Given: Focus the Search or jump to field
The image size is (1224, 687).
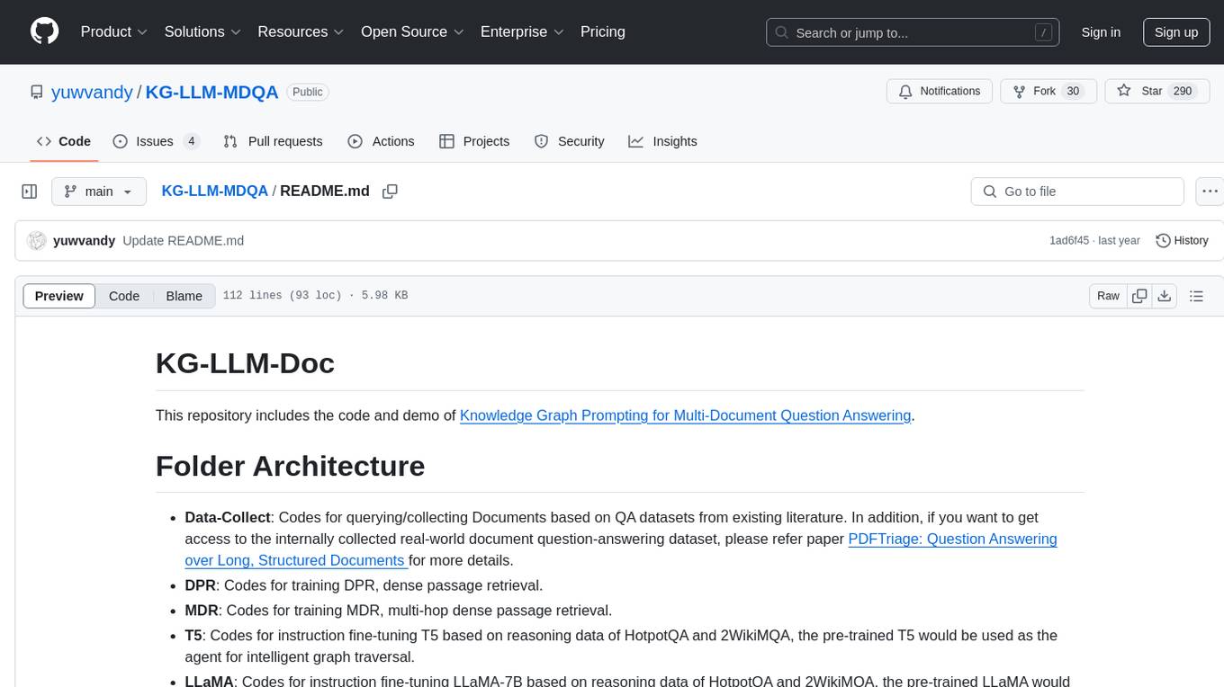Looking at the screenshot, I should pos(913,32).
